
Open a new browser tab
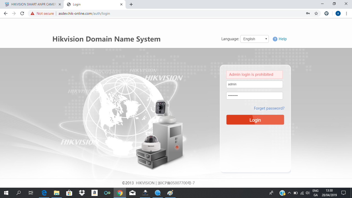(131, 4)
